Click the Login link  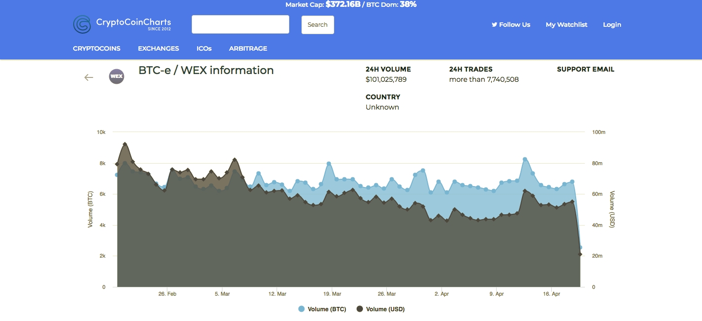[612, 24]
